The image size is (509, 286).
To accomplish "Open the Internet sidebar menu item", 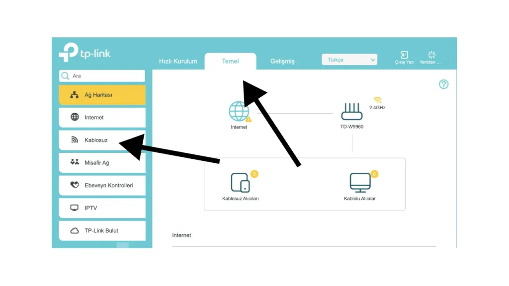I will (x=102, y=117).
